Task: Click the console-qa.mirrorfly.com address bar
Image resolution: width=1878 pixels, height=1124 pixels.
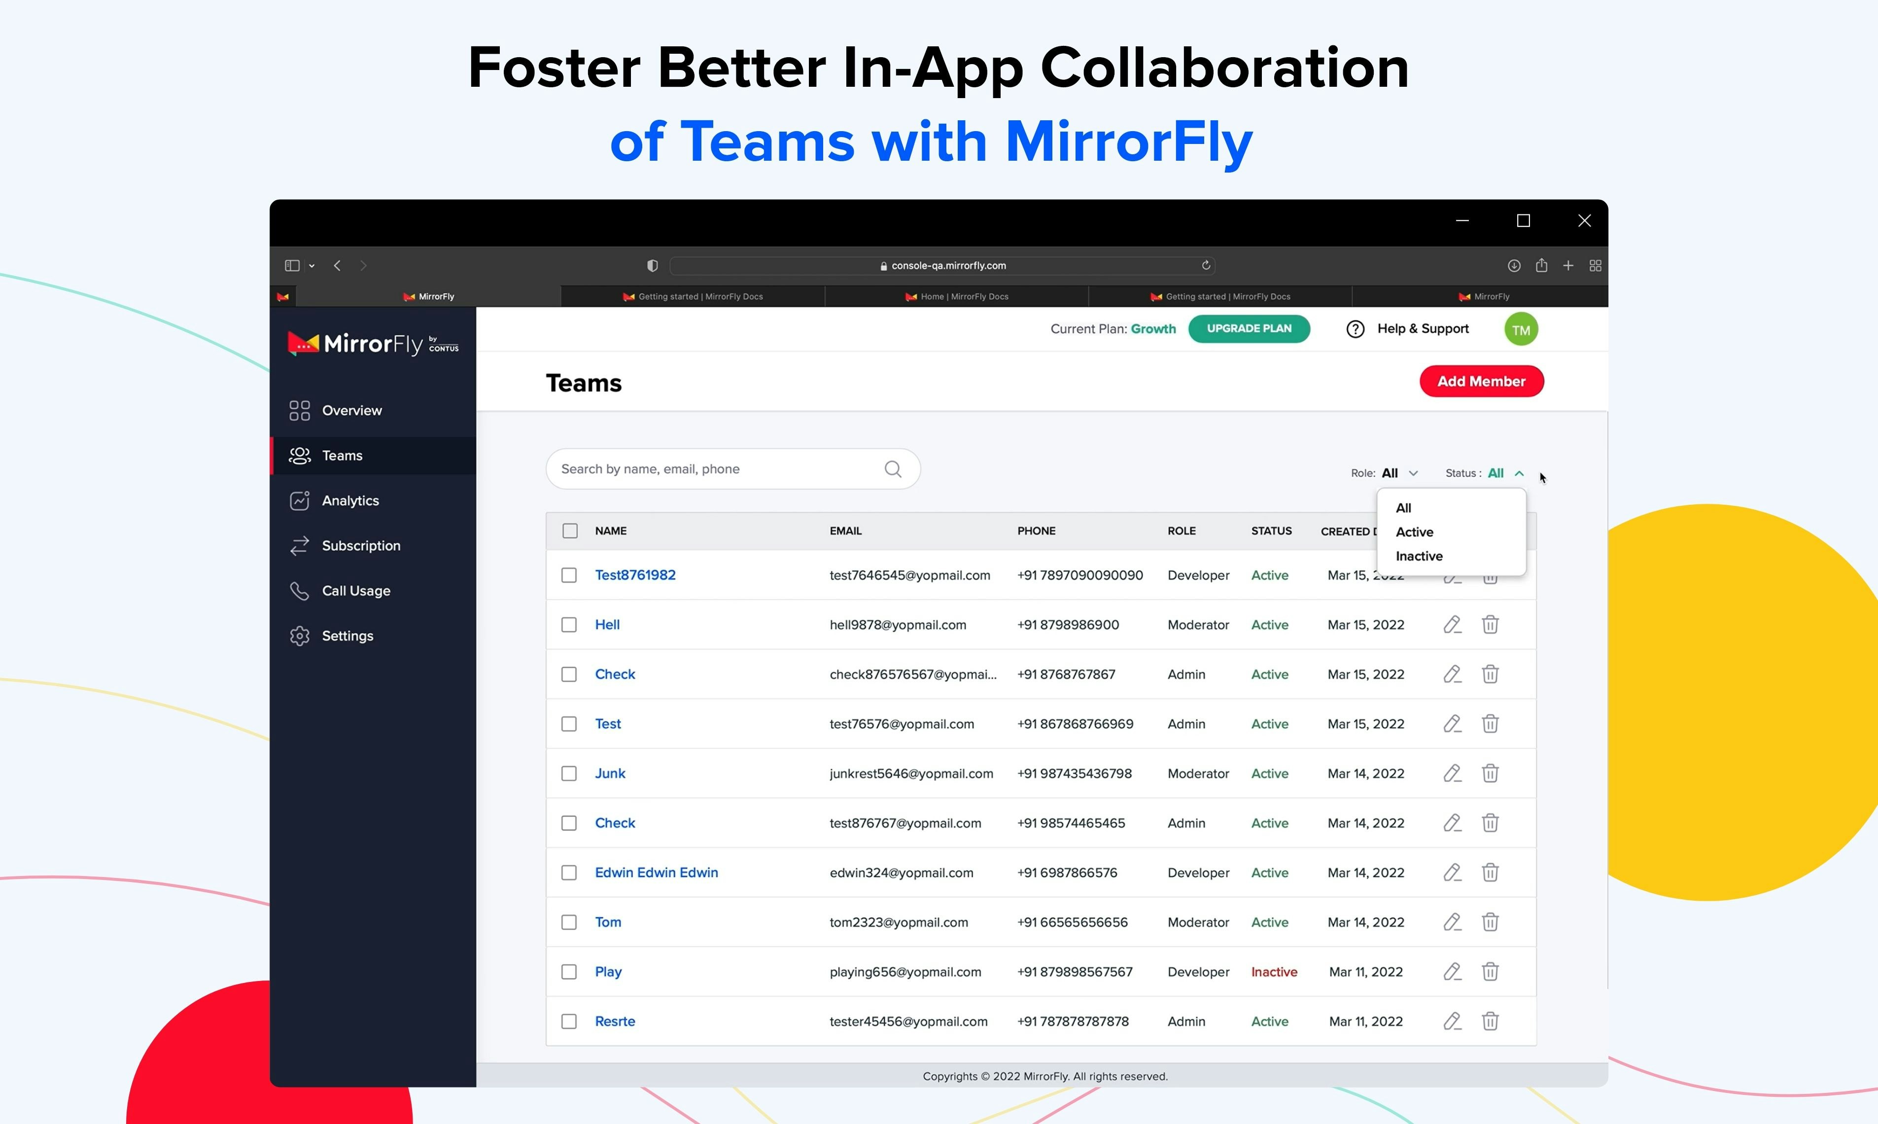Action: pyautogui.click(x=943, y=265)
